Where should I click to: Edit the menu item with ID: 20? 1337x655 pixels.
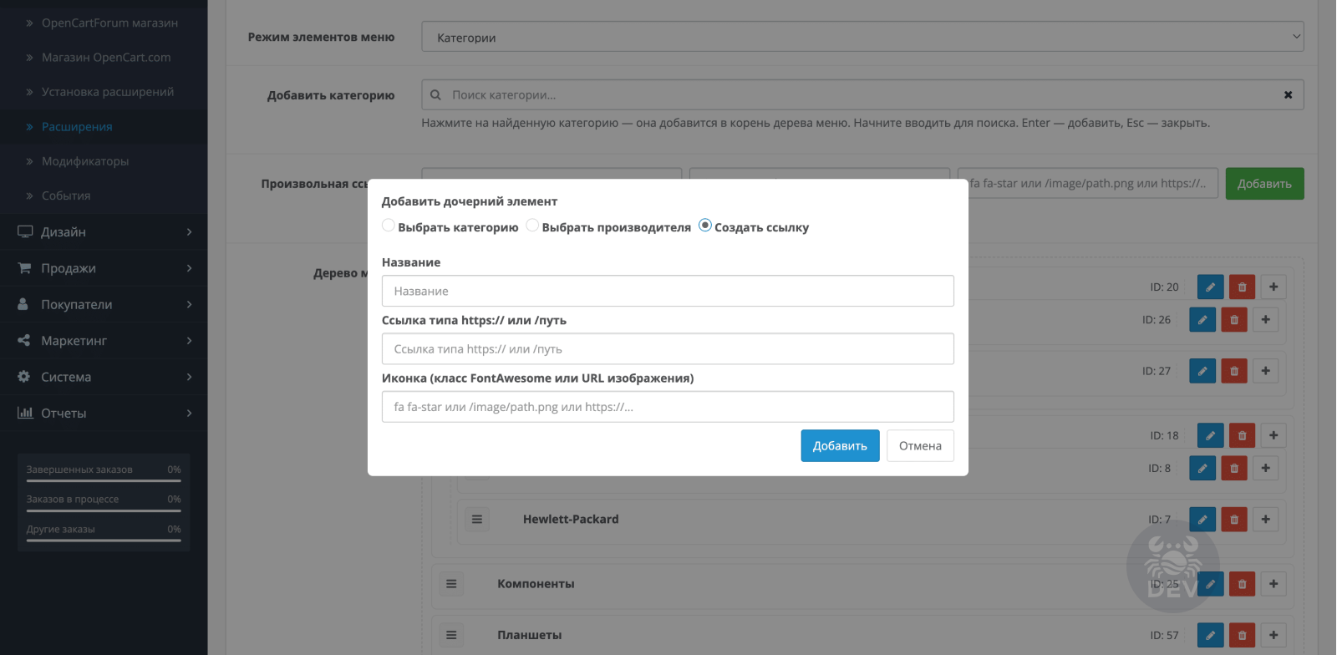pos(1210,287)
